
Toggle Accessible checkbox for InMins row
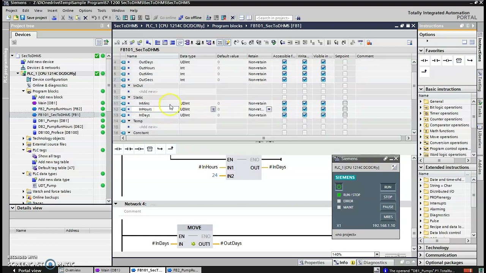point(284,103)
